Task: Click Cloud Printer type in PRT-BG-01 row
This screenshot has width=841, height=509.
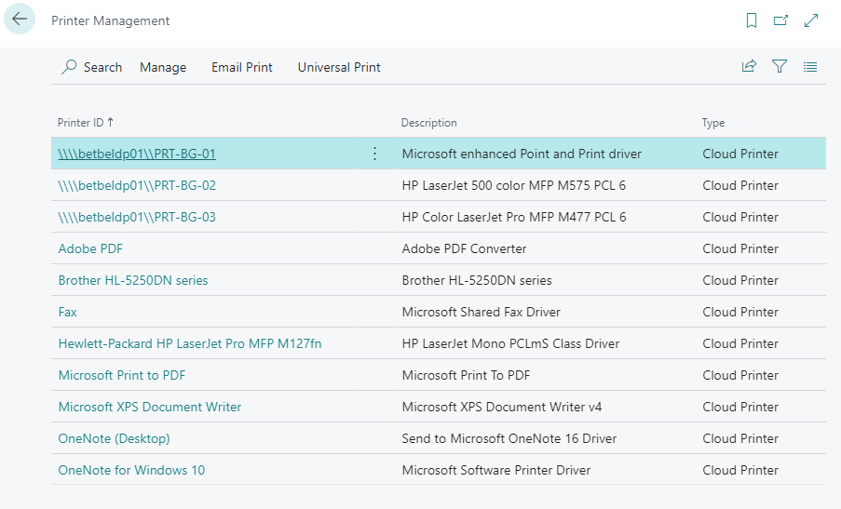Action: pos(740,154)
